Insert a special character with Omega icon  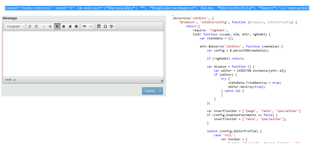click(x=105, y=26)
